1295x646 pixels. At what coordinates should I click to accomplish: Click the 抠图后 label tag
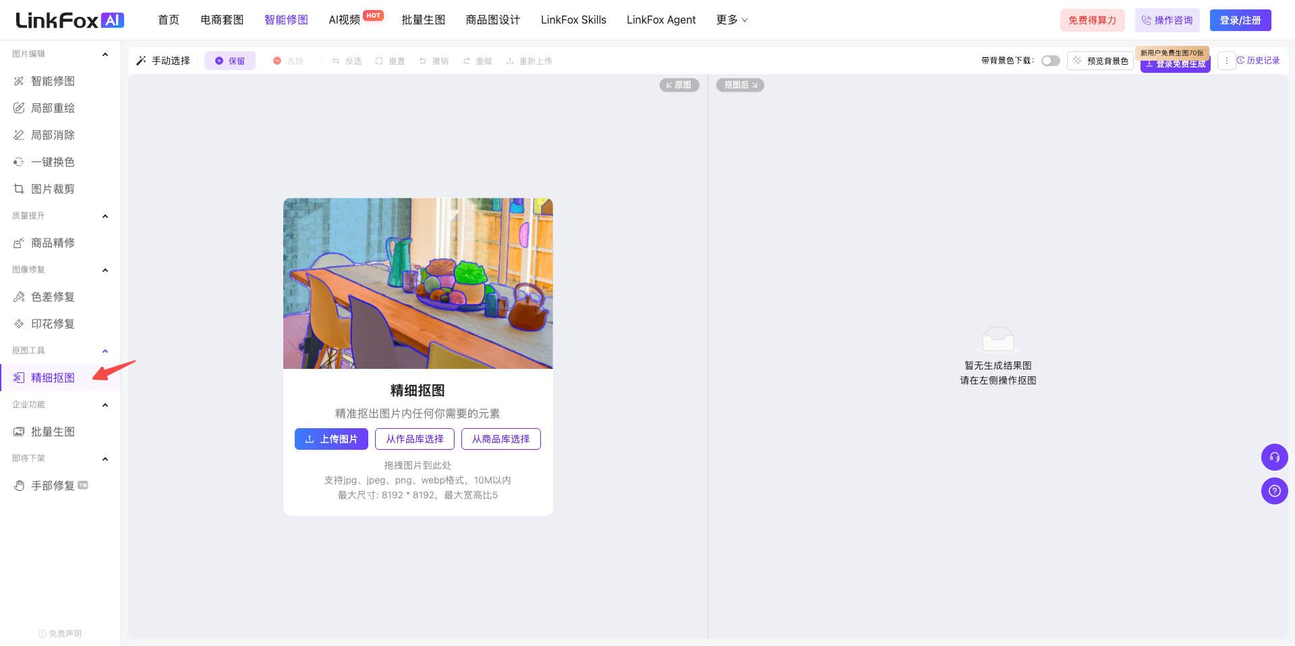(x=740, y=85)
